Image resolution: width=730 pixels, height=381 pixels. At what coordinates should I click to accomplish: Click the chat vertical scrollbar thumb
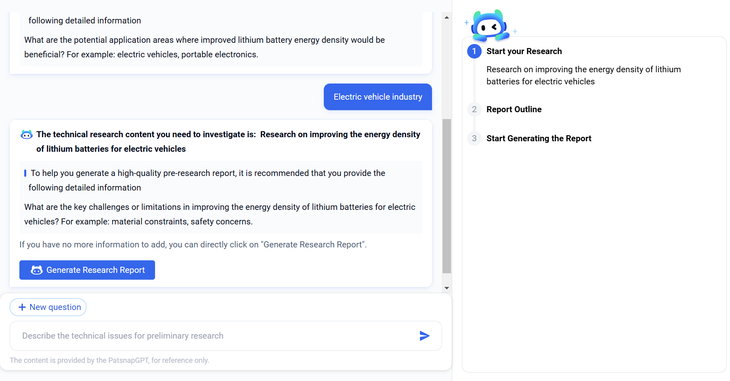pyautogui.click(x=447, y=196)
